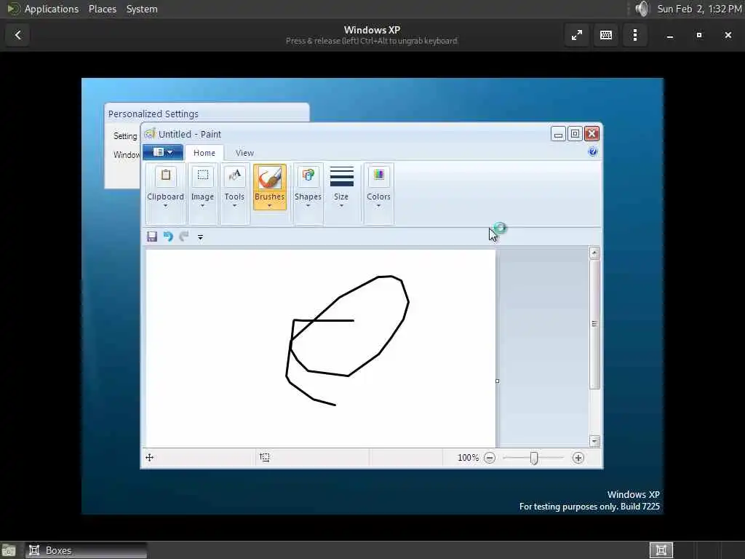Open the System menu
This screenshot has height=559, width=745.
tap(142, 9)
